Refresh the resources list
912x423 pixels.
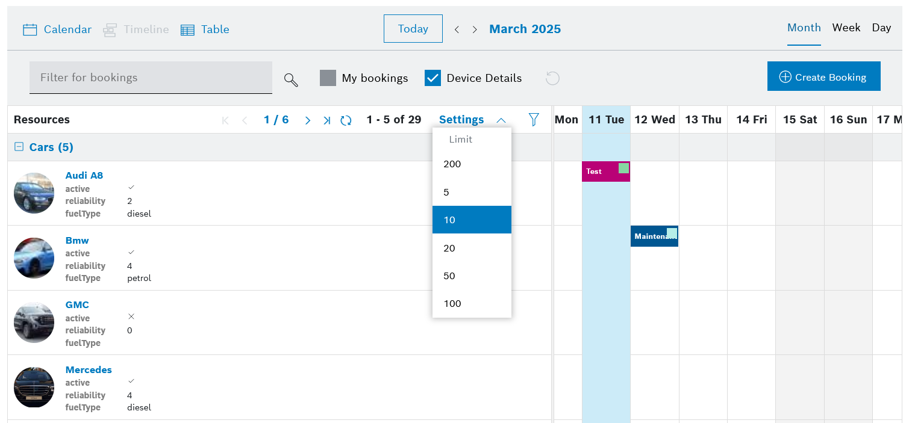[x=346, y=120]
